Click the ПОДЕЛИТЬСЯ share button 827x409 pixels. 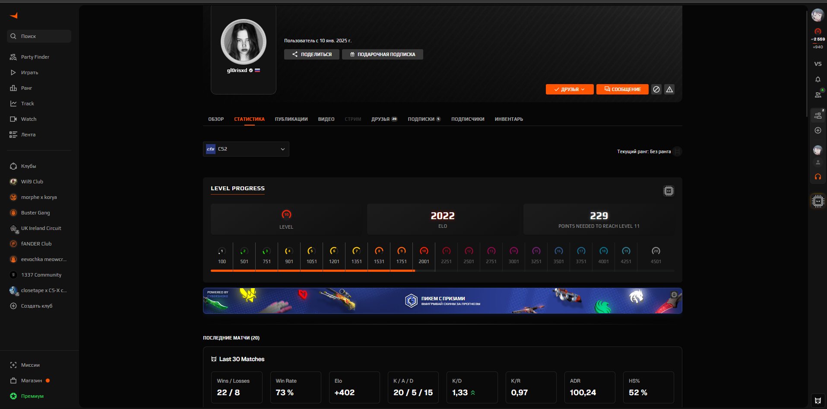click(x=311, y=54)
